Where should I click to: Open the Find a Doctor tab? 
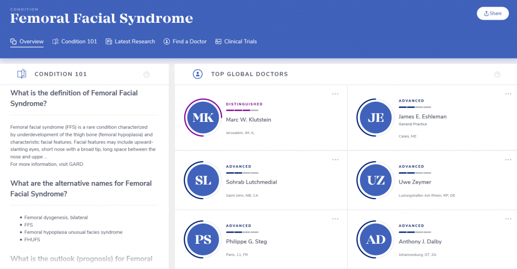click(185, 41)
